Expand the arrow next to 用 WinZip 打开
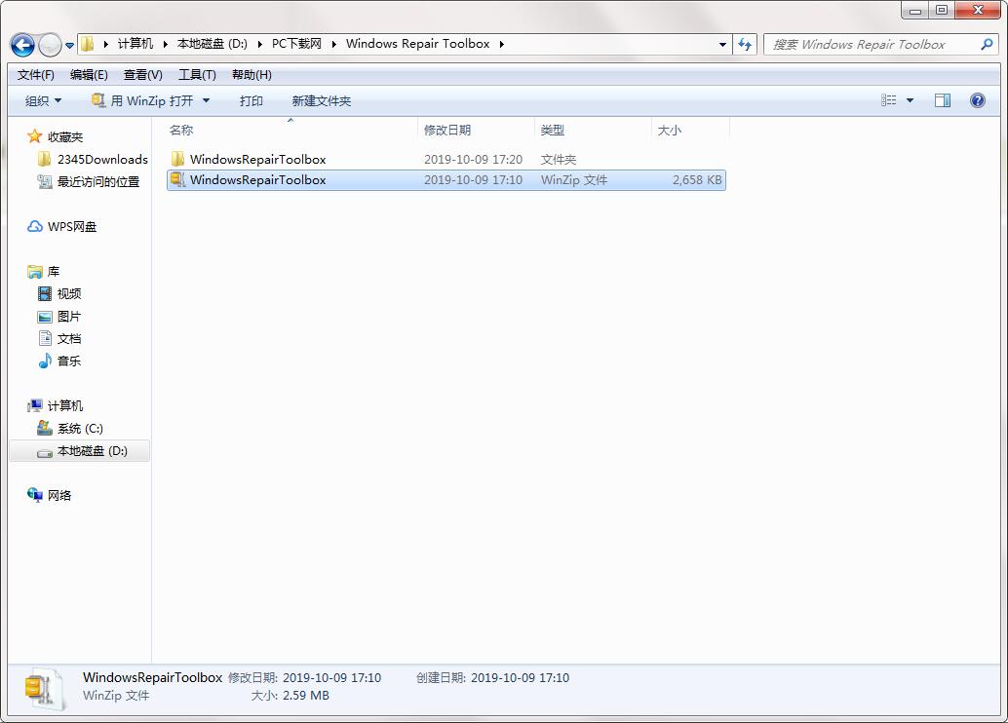1008x723 pixels. point(206,101)
